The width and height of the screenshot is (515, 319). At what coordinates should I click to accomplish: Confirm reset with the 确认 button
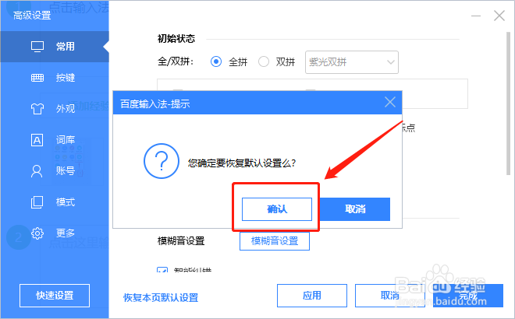coord(277,209)
